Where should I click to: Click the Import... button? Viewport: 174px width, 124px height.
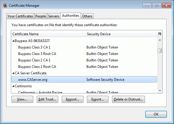pos(73,99)
